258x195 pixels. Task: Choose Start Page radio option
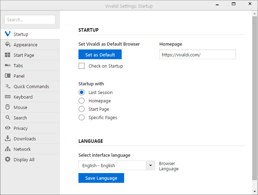[x=82, y=109]
